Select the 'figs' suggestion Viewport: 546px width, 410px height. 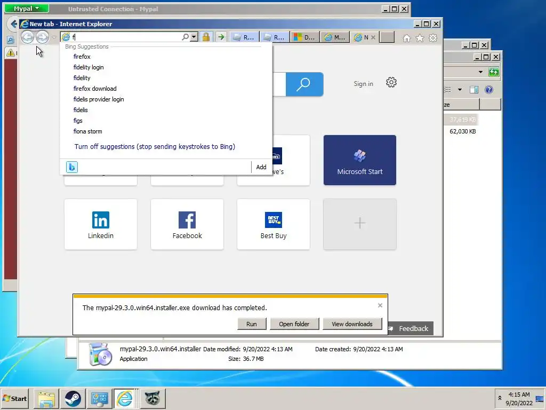tap(78, 121)
